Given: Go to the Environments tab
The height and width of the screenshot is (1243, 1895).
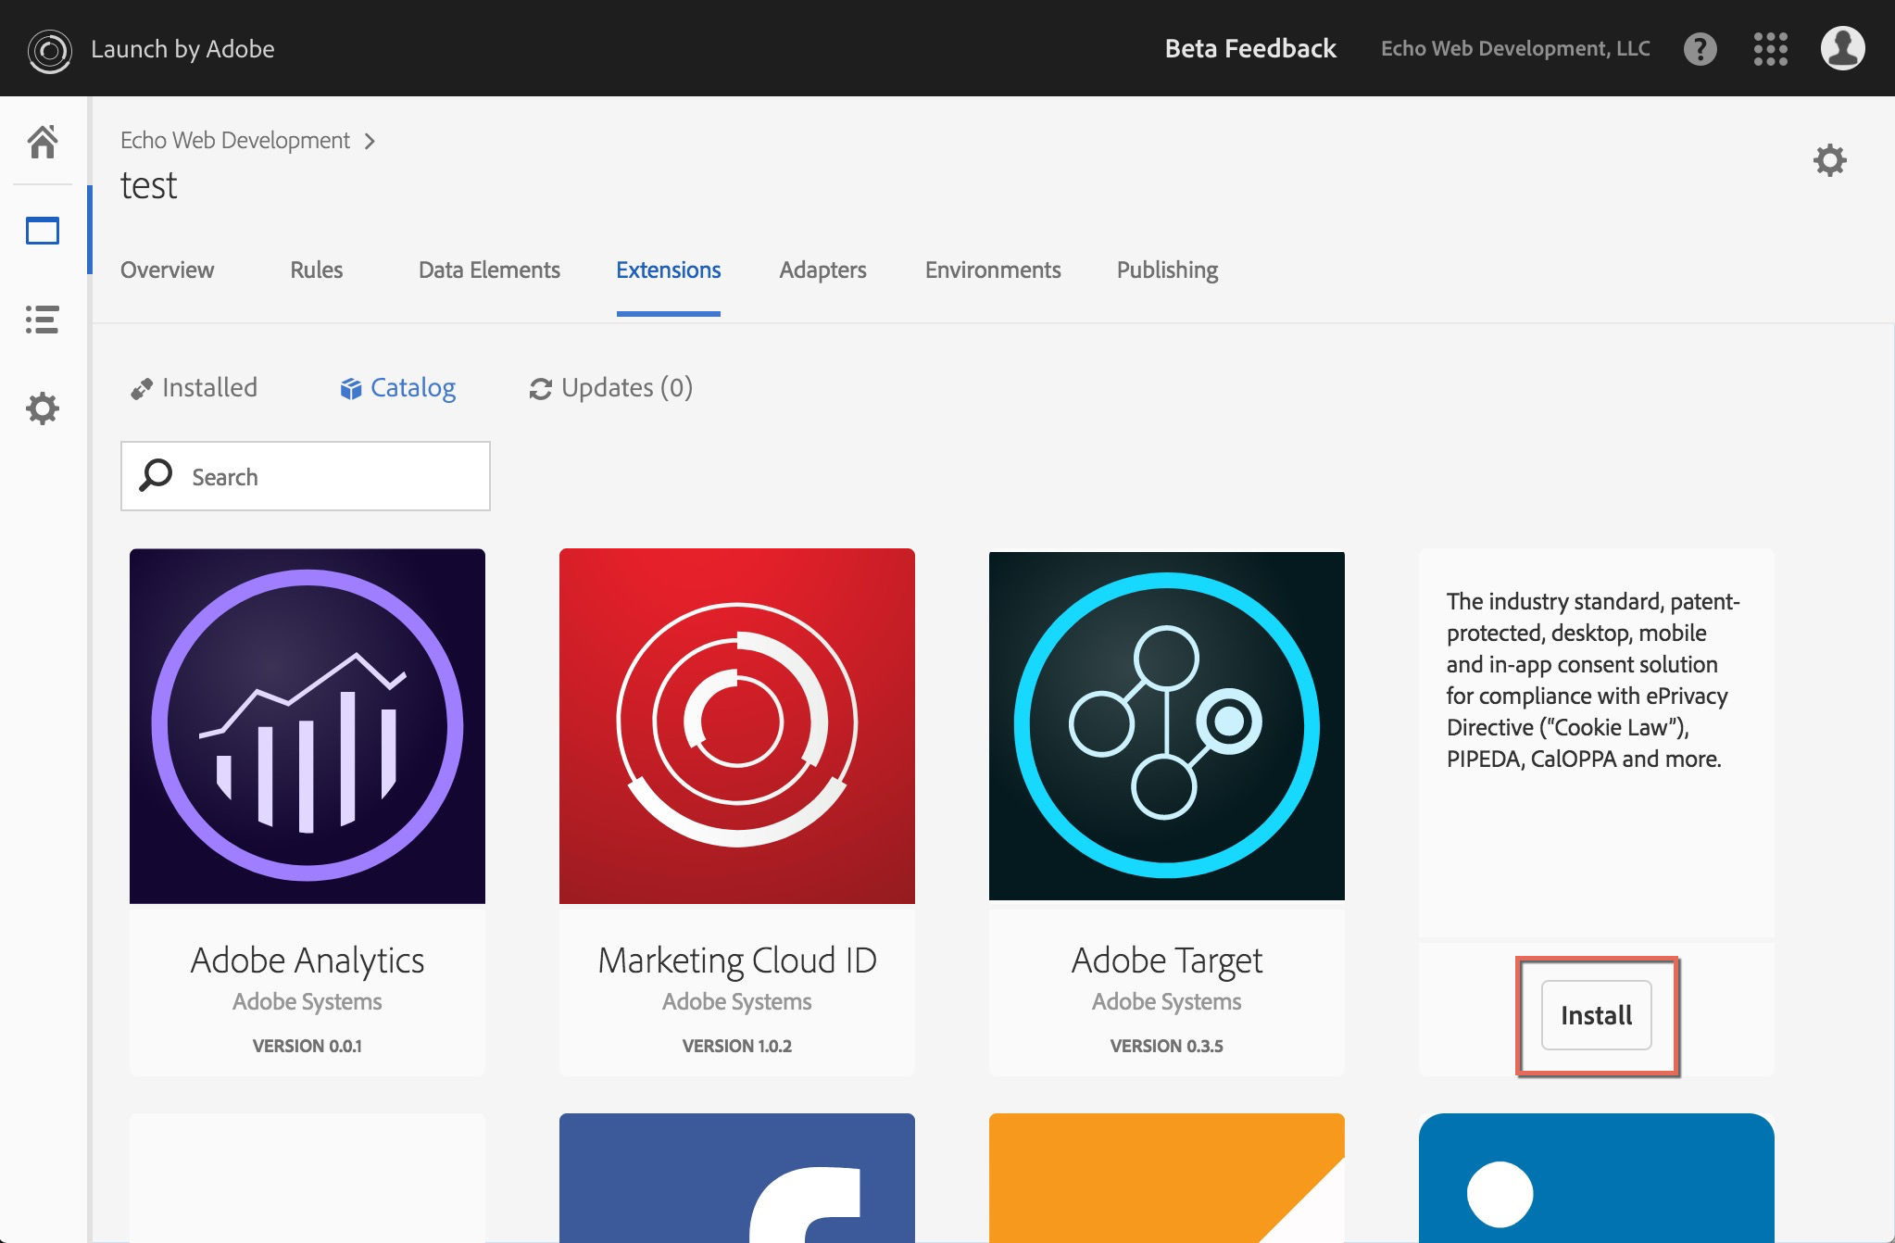Looking at the screenshot, I should tap(993, 270).
